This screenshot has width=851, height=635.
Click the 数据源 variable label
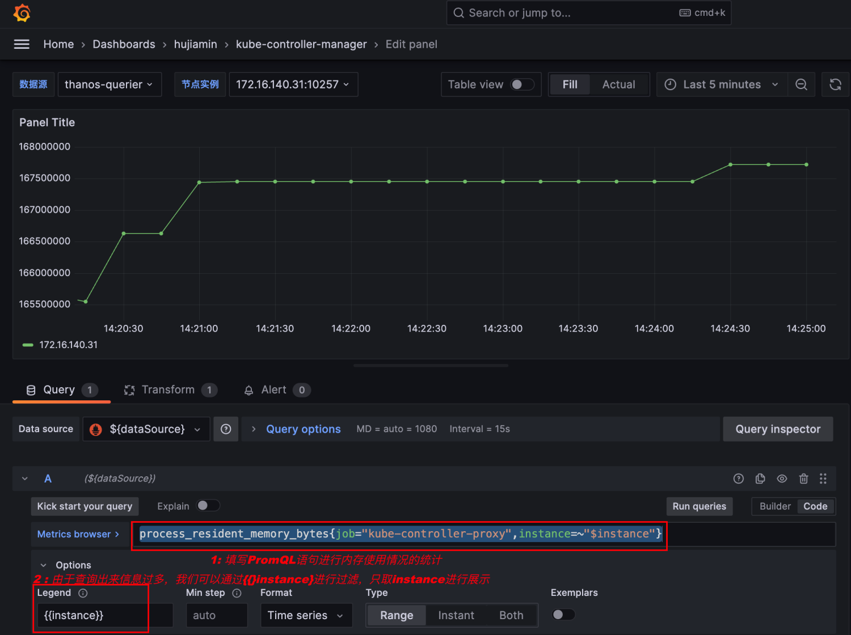pos(33,84)
